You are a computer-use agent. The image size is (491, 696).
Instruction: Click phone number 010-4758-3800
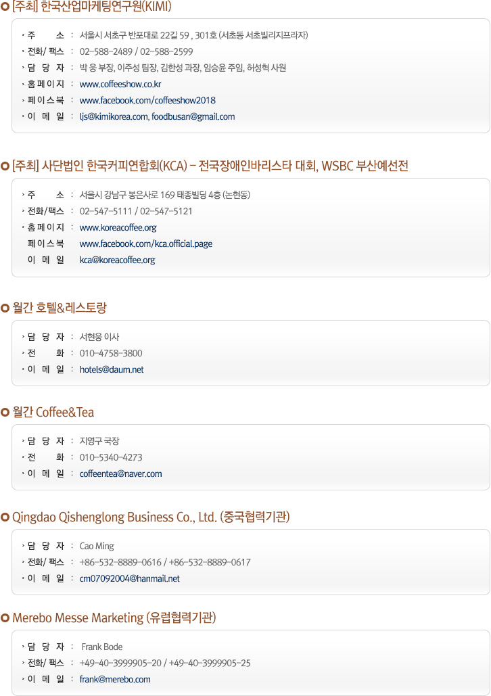[x=111, y=353]
